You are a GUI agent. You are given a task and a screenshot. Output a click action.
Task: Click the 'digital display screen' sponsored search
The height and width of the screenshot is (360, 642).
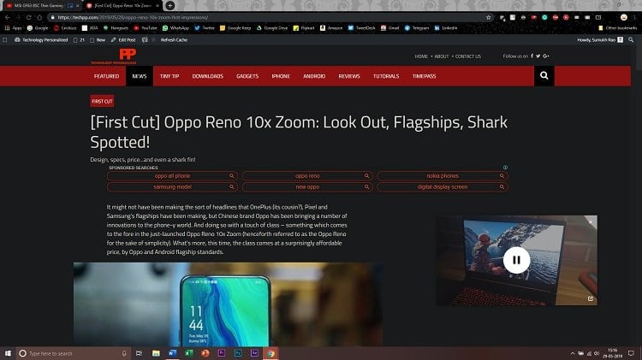point(443,187)
